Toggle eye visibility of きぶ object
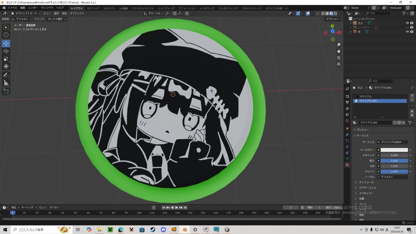 coord(407,23)
